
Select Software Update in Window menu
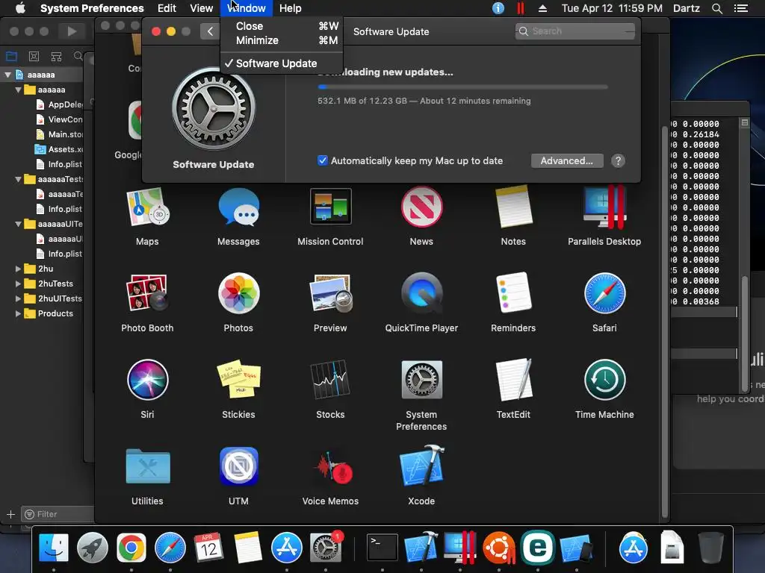pos(282,63)
